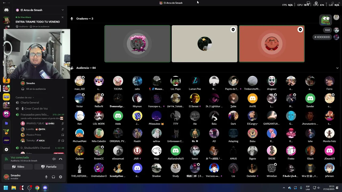Viewport: 342px width, 192px height.
Task: Open Discord taskbar icon
Action: click(45, 188)
